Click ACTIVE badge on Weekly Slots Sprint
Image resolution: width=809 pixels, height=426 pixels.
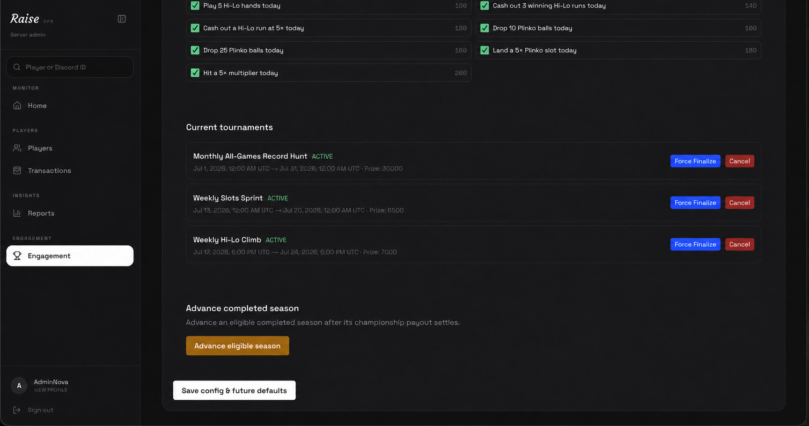pos(278,198)
